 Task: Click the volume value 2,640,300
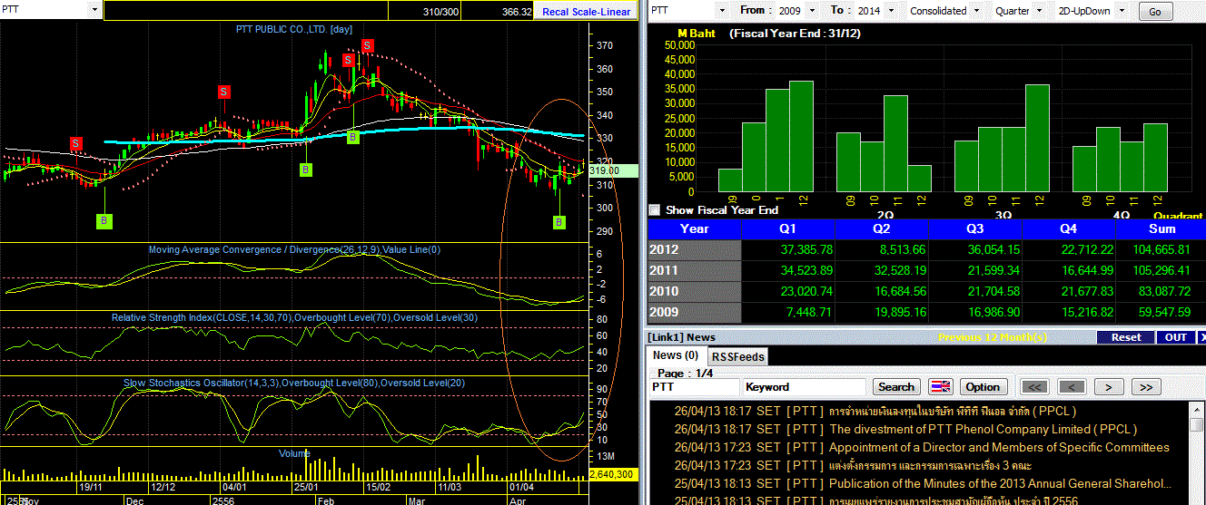point(613,474)
